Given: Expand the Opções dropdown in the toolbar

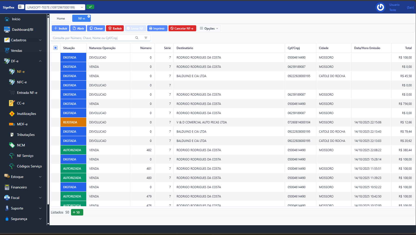Looking at the screenshot, I should click(x=209, y=28).
